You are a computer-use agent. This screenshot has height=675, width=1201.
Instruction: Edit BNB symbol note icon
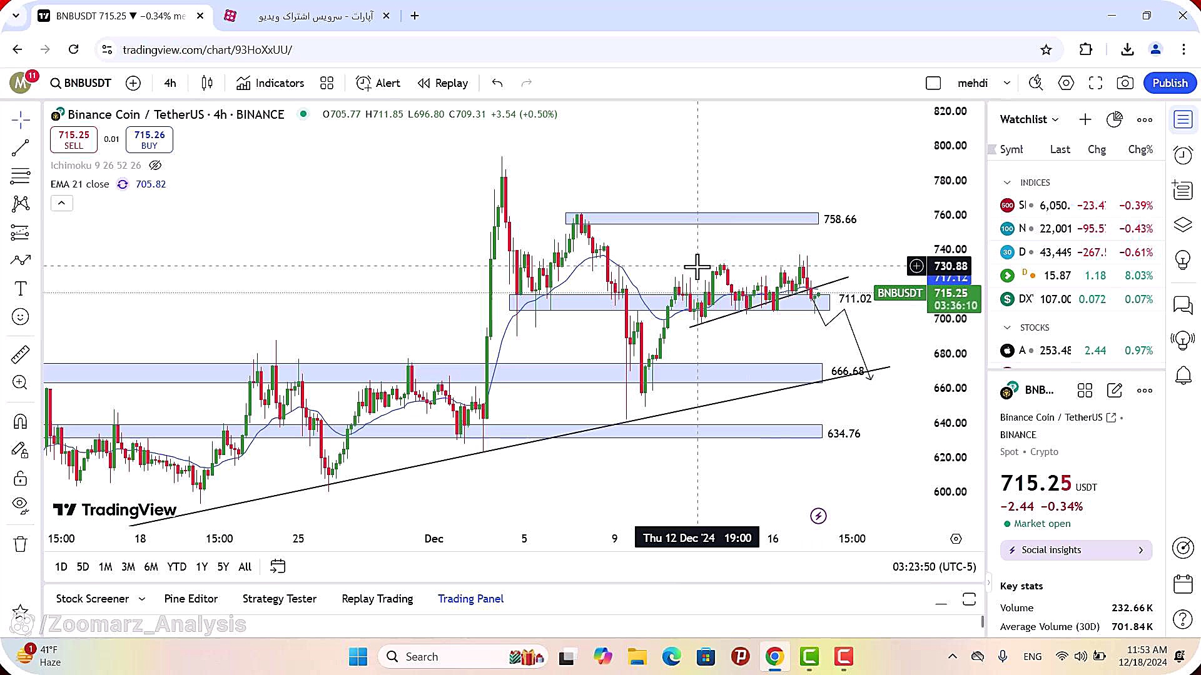[x=1115, y=391]
